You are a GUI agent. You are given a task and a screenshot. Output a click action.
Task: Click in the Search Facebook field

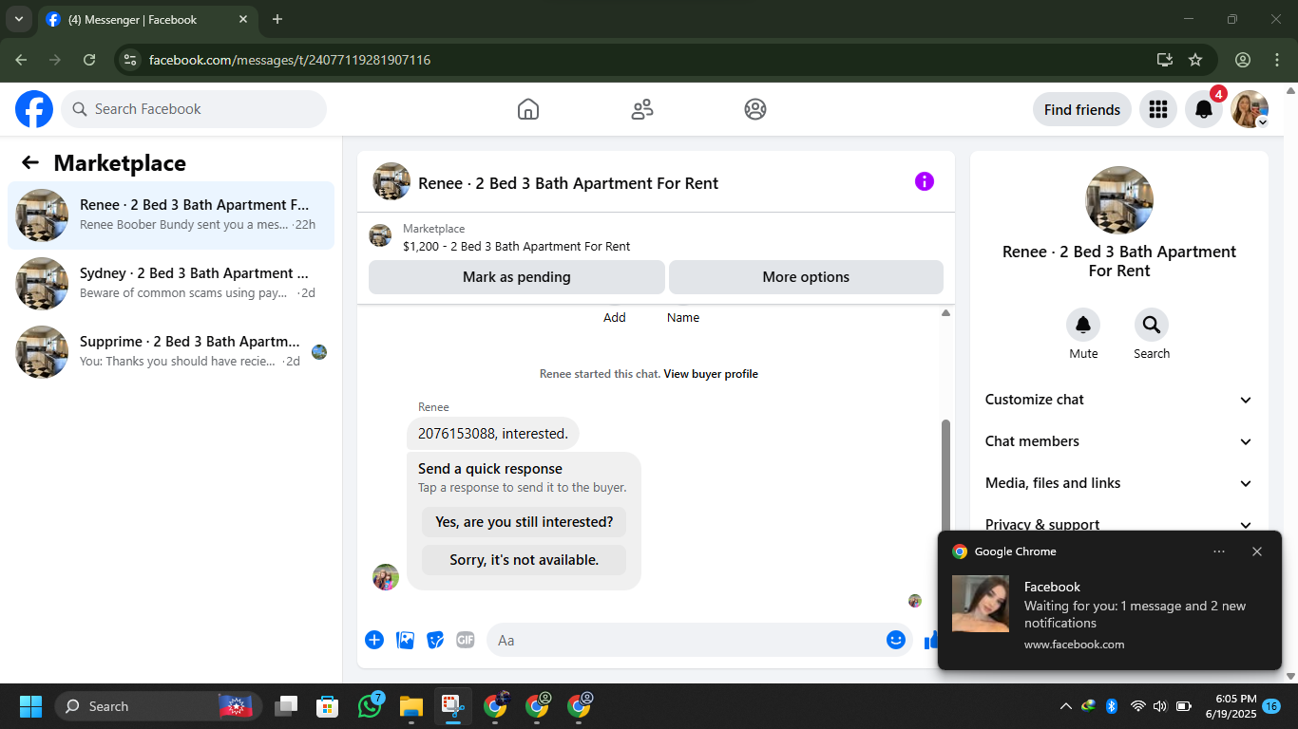click(x=194, y=109)
